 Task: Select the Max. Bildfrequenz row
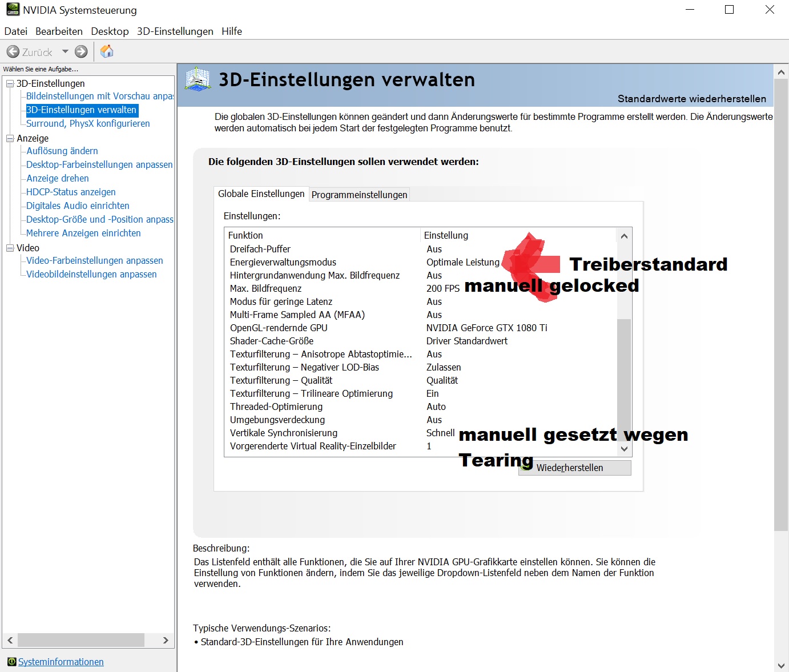click(421, 289)
